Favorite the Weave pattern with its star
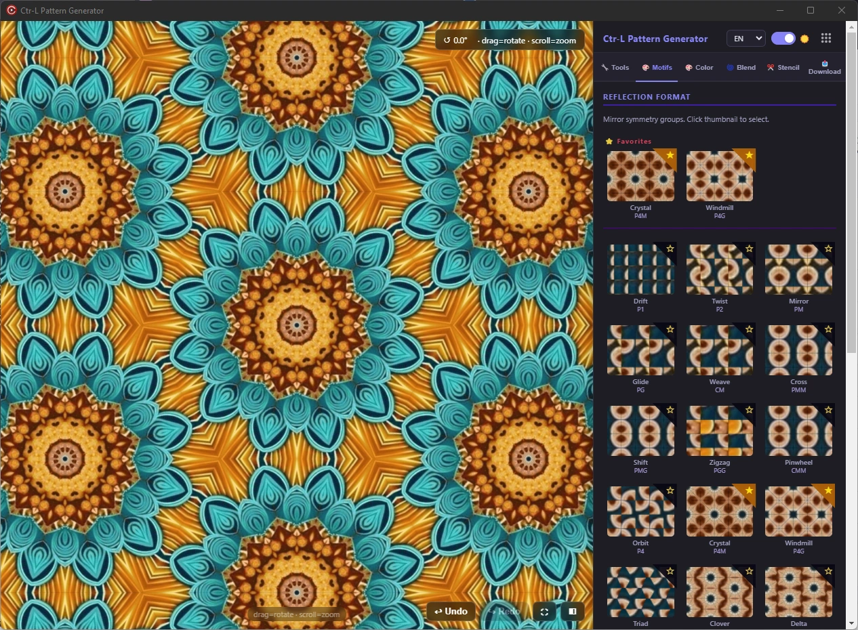 coord(749,329)
